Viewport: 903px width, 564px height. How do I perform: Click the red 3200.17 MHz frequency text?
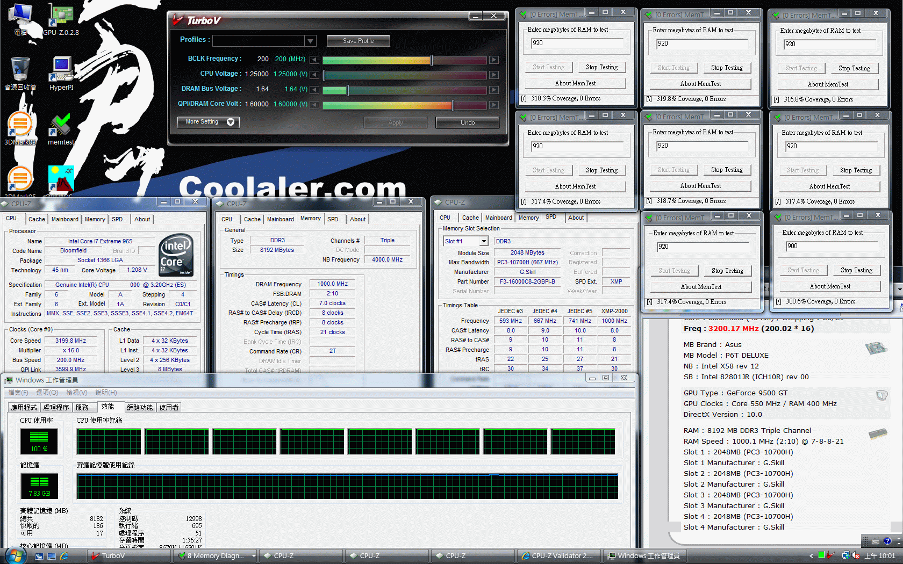pyautogui.click(x=733, y=329)
